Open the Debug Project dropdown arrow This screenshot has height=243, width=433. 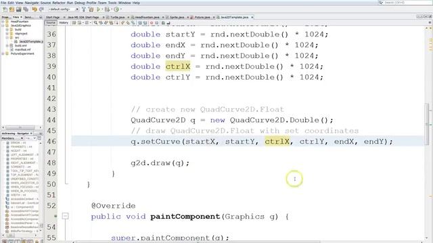[x=111, y=9]
